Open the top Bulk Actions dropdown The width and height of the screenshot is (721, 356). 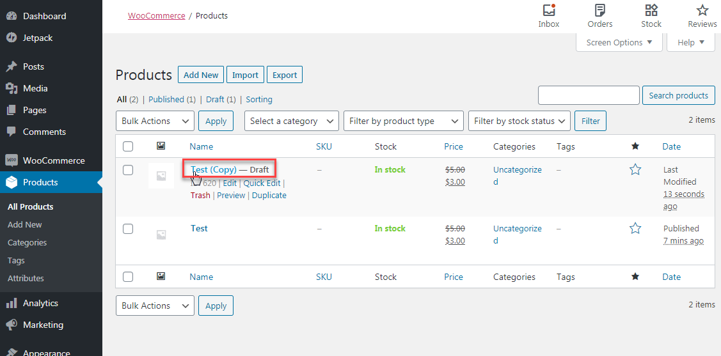tap(155, 121)
